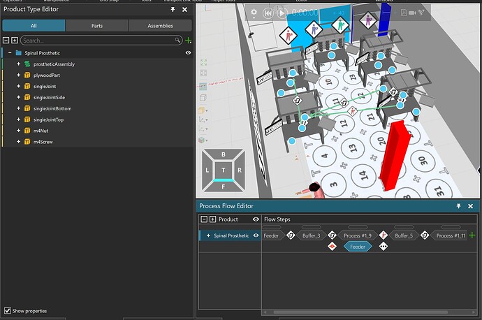Select the m4Nut row
The image size is (482, 320).
97,131
